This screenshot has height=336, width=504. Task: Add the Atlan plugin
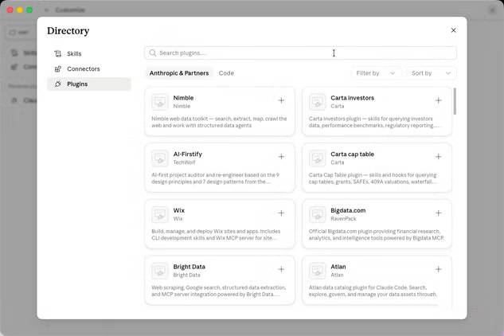[439, 269]
